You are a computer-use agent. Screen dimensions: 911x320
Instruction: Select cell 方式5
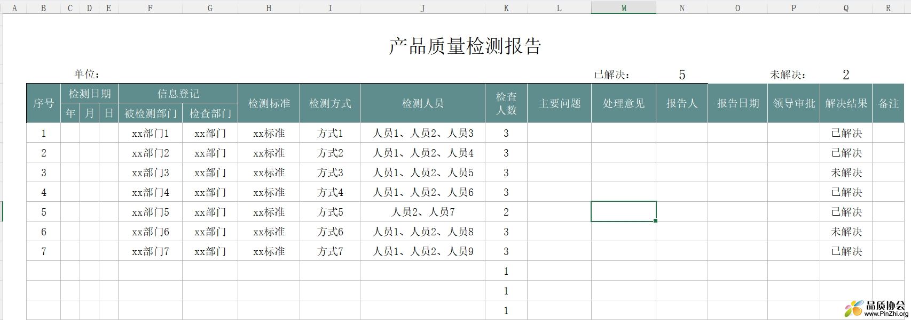pos(330,212)
